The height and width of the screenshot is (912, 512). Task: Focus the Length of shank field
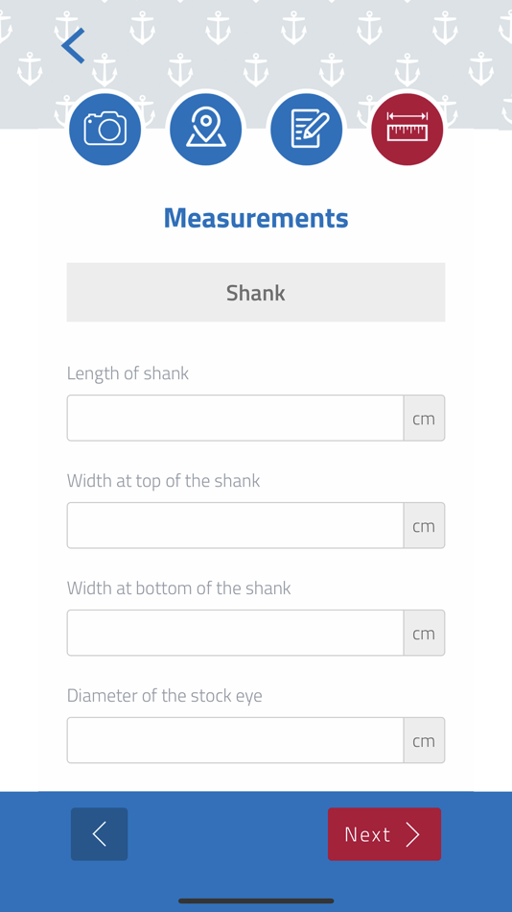tap(235, 418)
